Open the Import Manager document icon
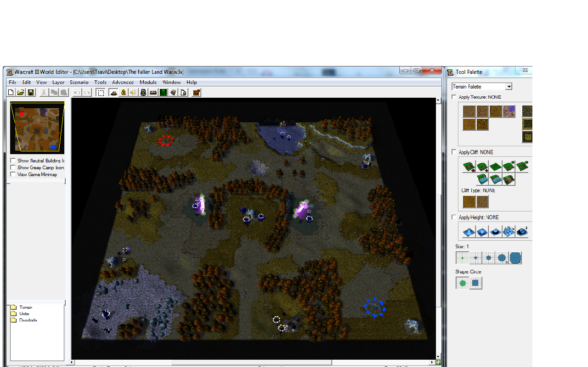 point(183,93)
